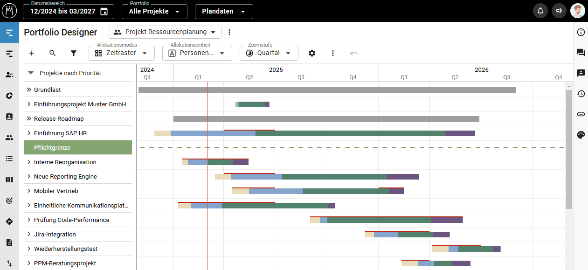The image size is (588, 270).
Task: Click the undo arrow icon
Action: (354, 53)
